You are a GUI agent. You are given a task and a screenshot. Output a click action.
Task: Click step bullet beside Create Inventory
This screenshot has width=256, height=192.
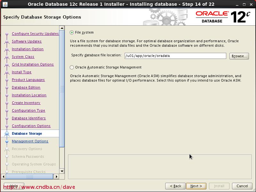coord(7,103)
